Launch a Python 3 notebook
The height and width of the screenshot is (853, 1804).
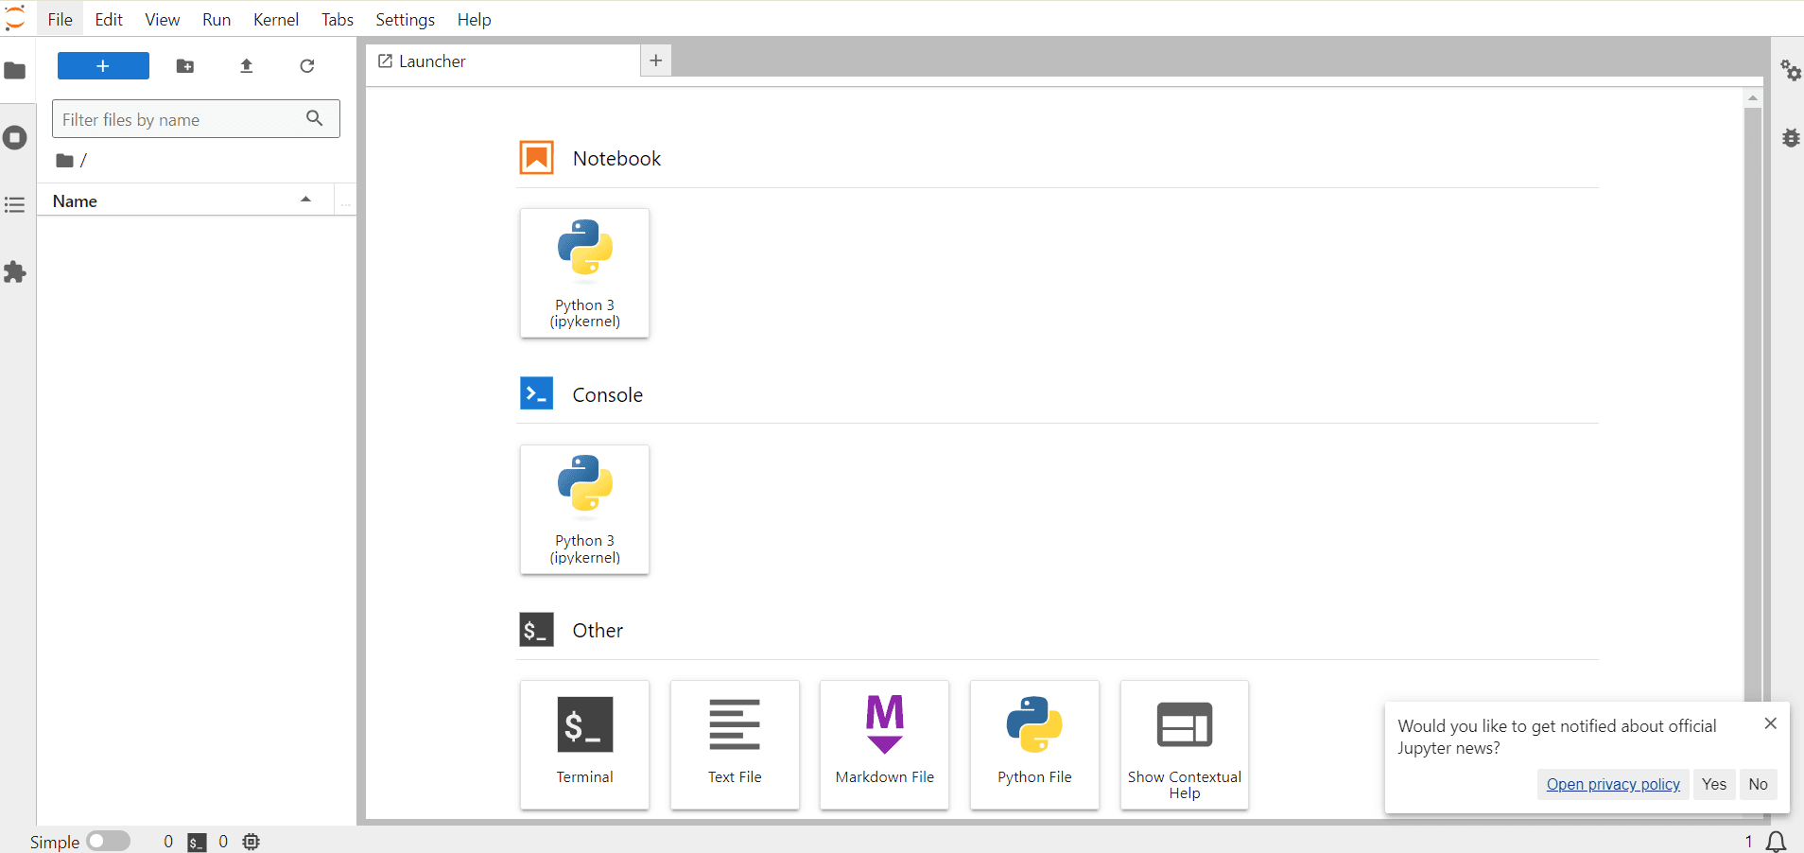[584, 273]
